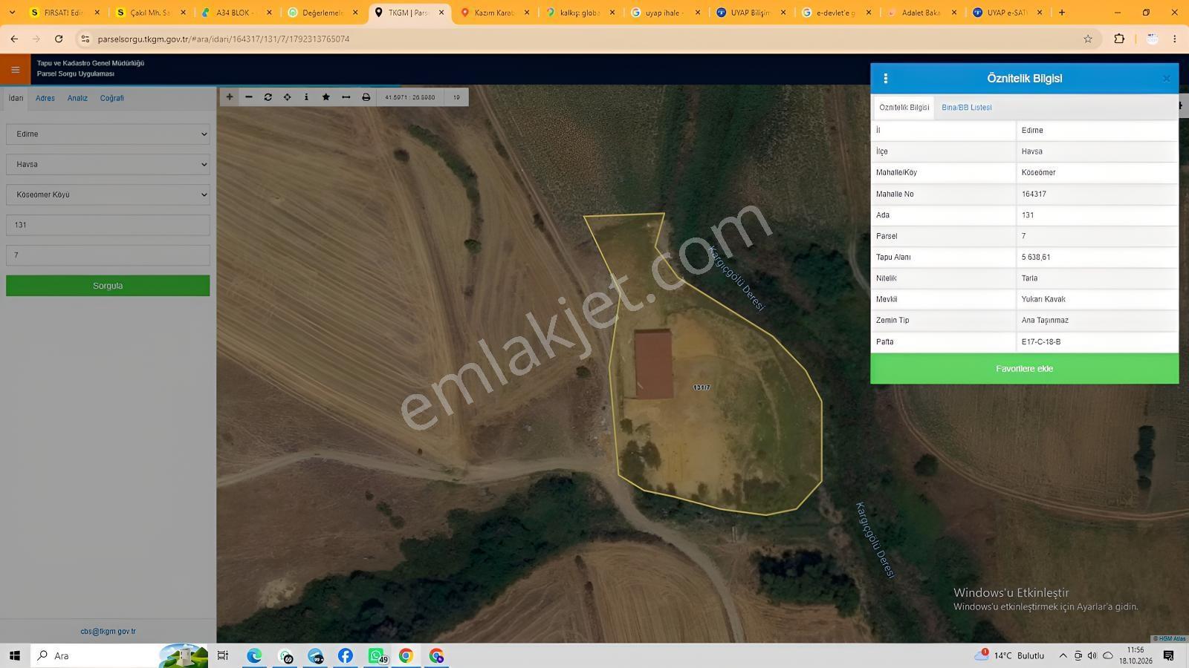Switch to the Adres tab
This screenshot has height=668, width=1189.
(45, 98)
